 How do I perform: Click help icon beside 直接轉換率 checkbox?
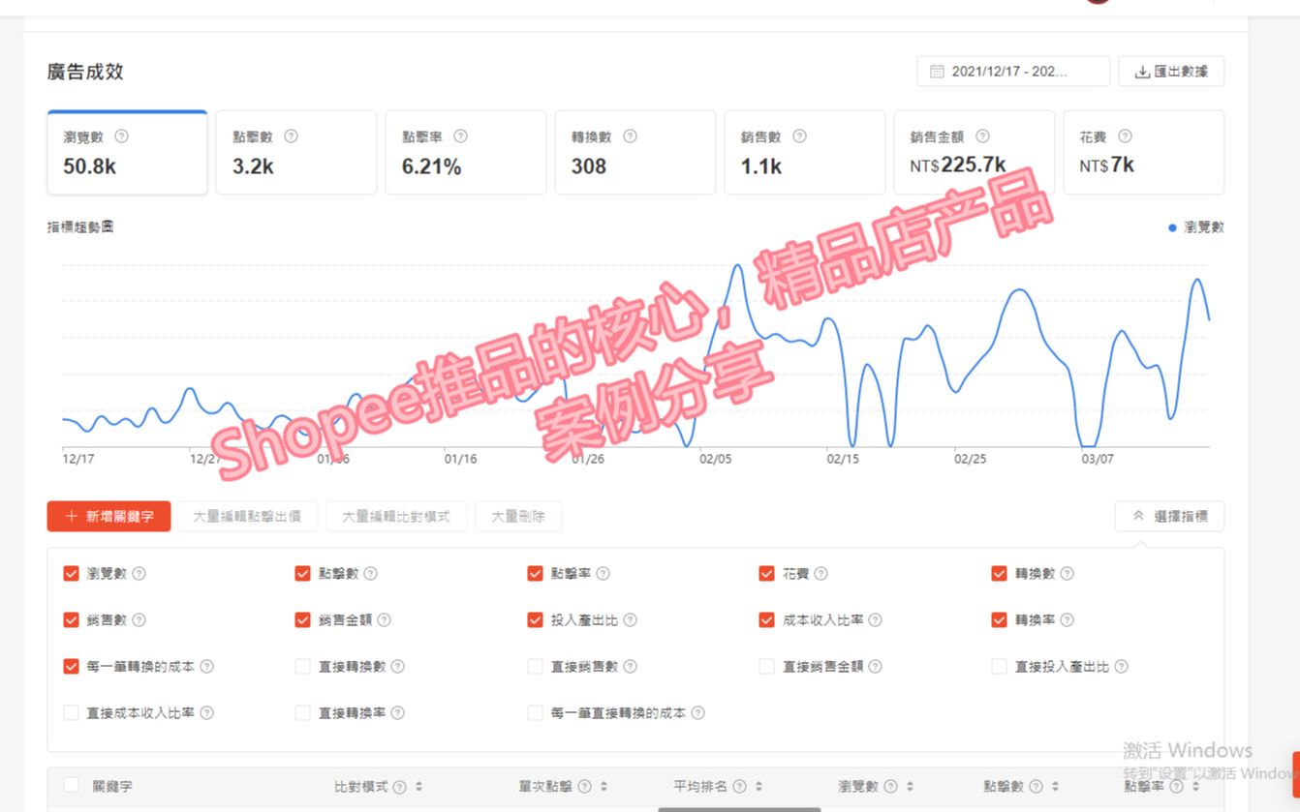click(x=397, y=713)
